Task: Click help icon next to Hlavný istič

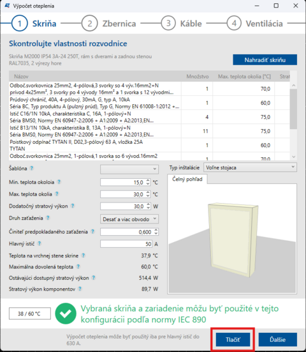Action: (x=39, y=243)
